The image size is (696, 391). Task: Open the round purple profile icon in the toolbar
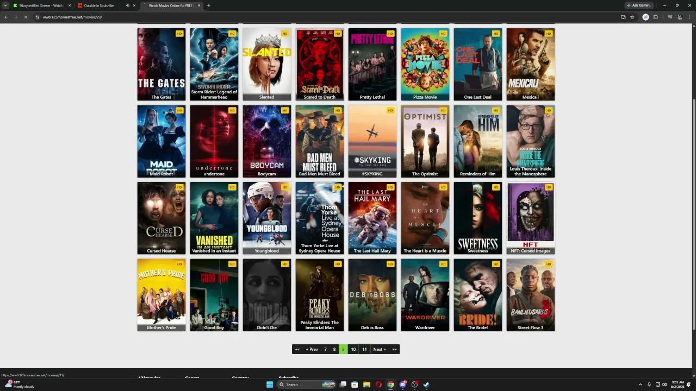pos(645,17)
